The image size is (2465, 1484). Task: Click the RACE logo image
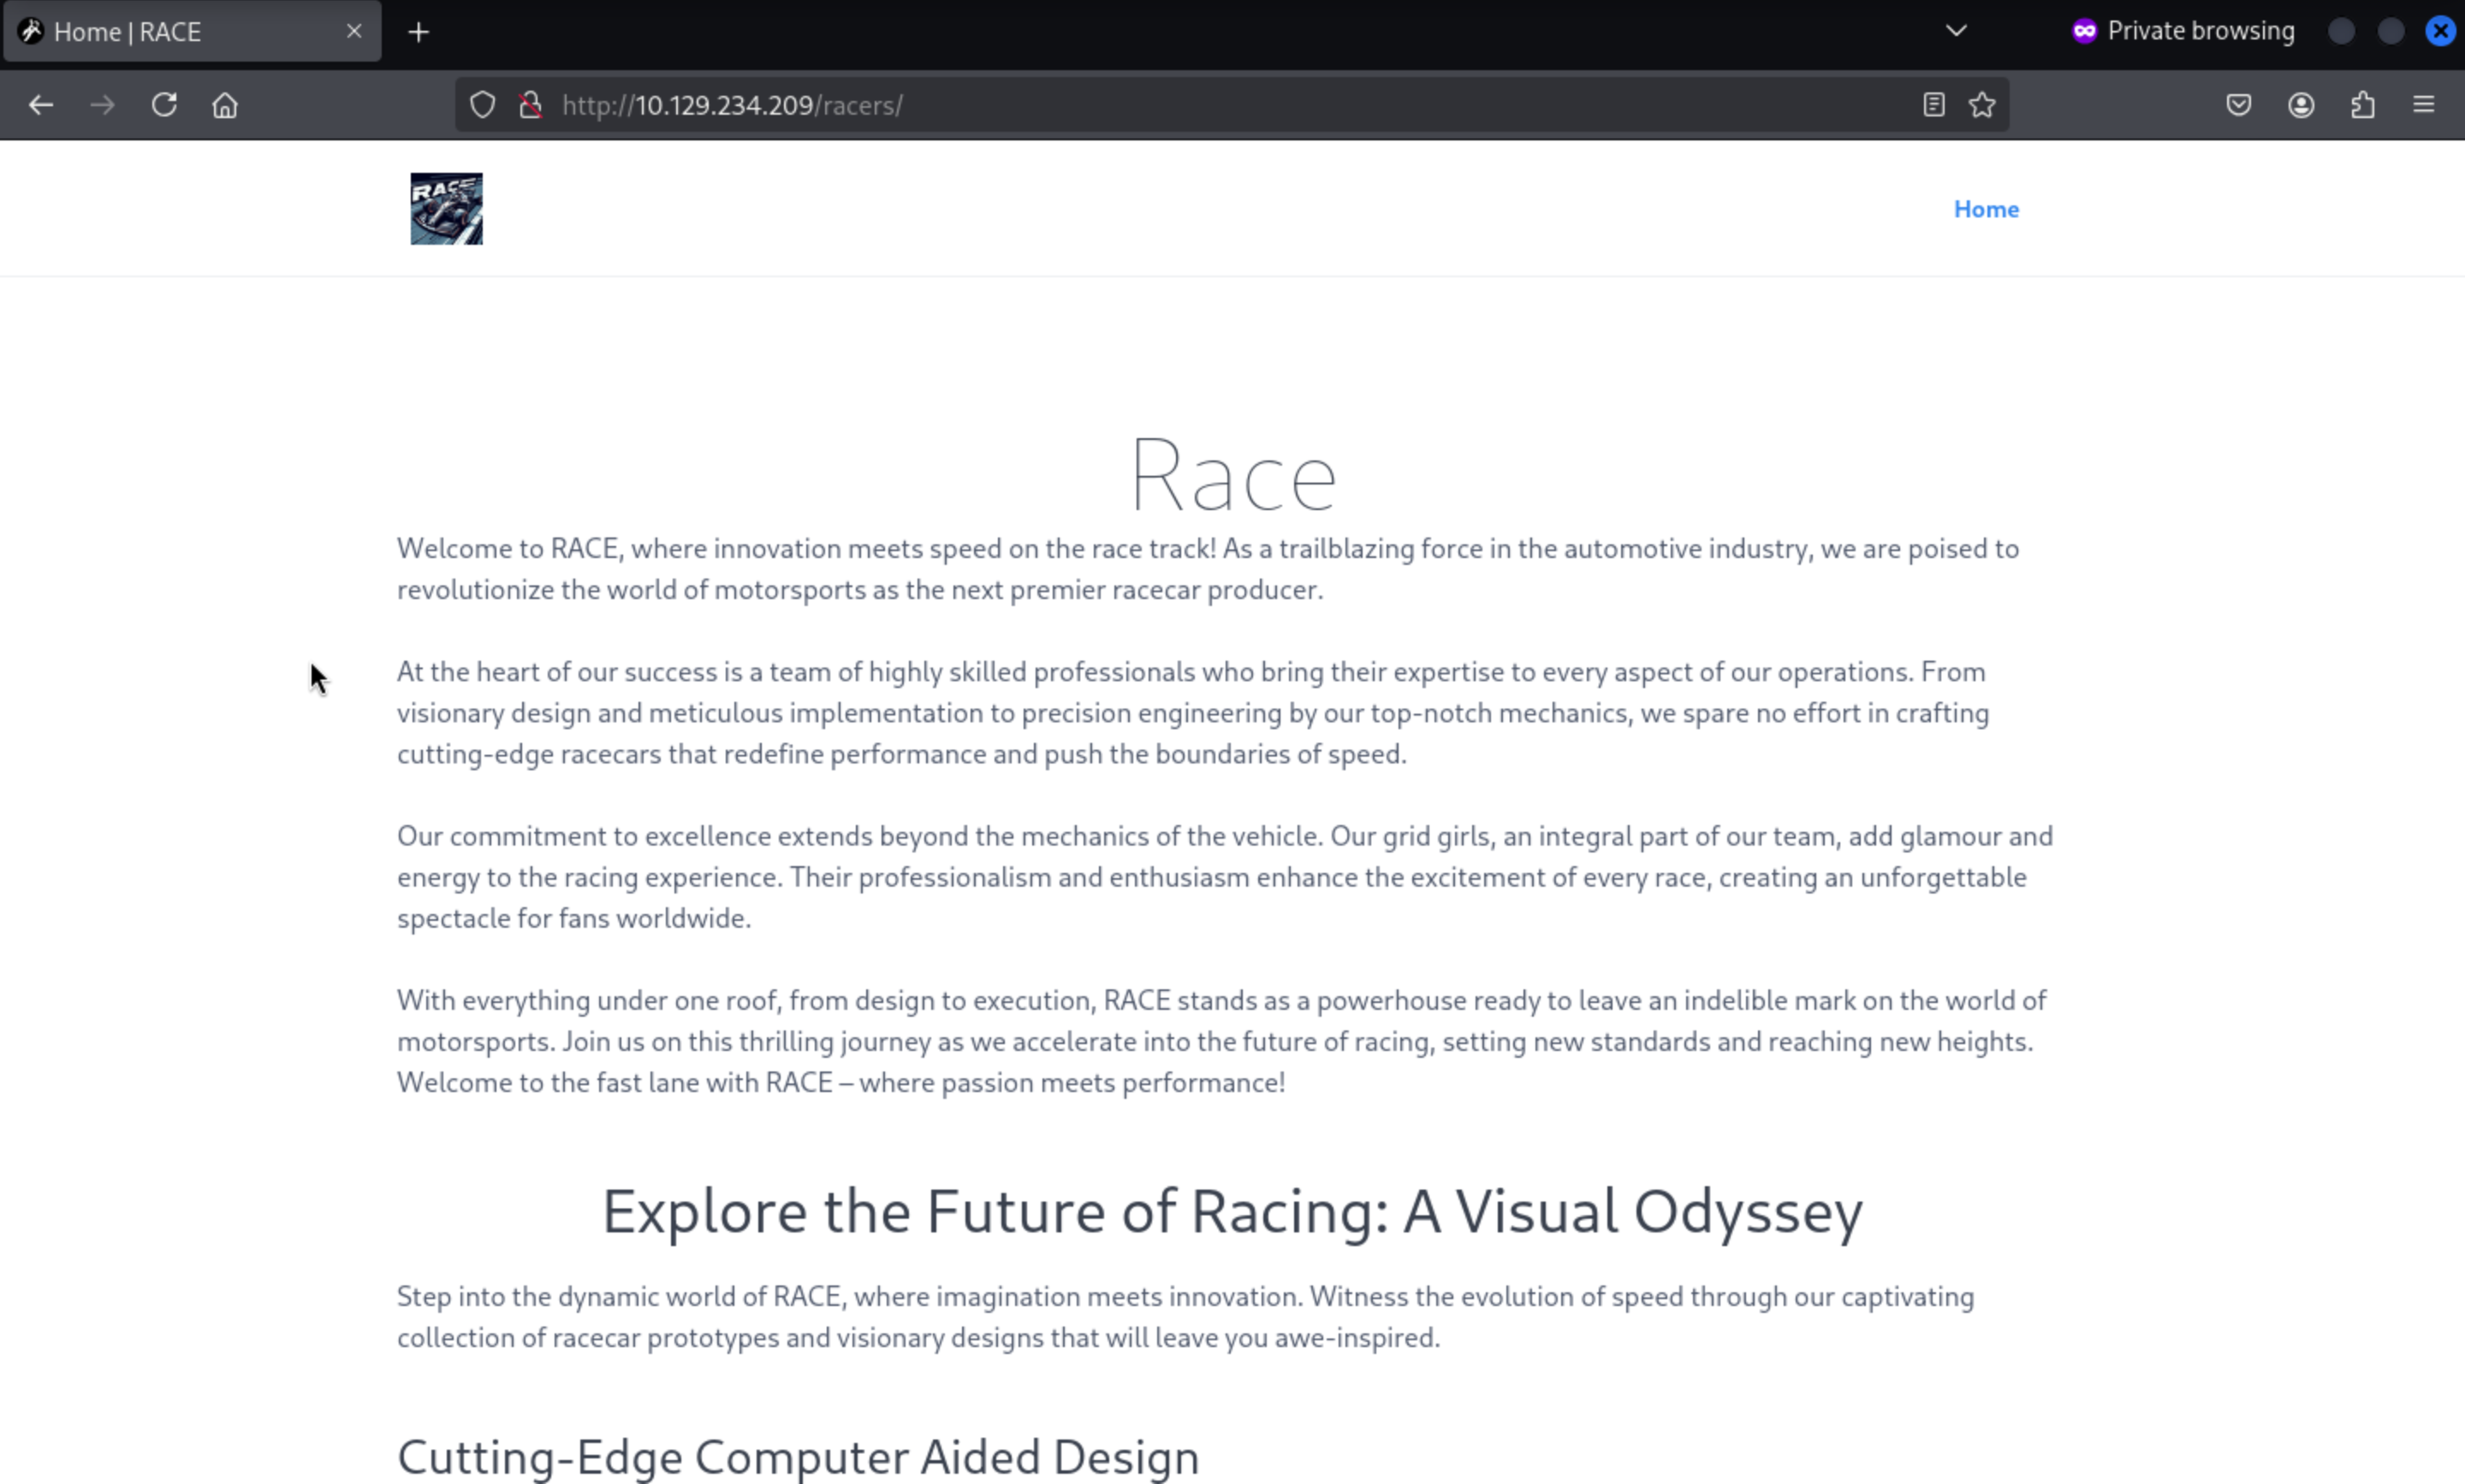point(446,209)
